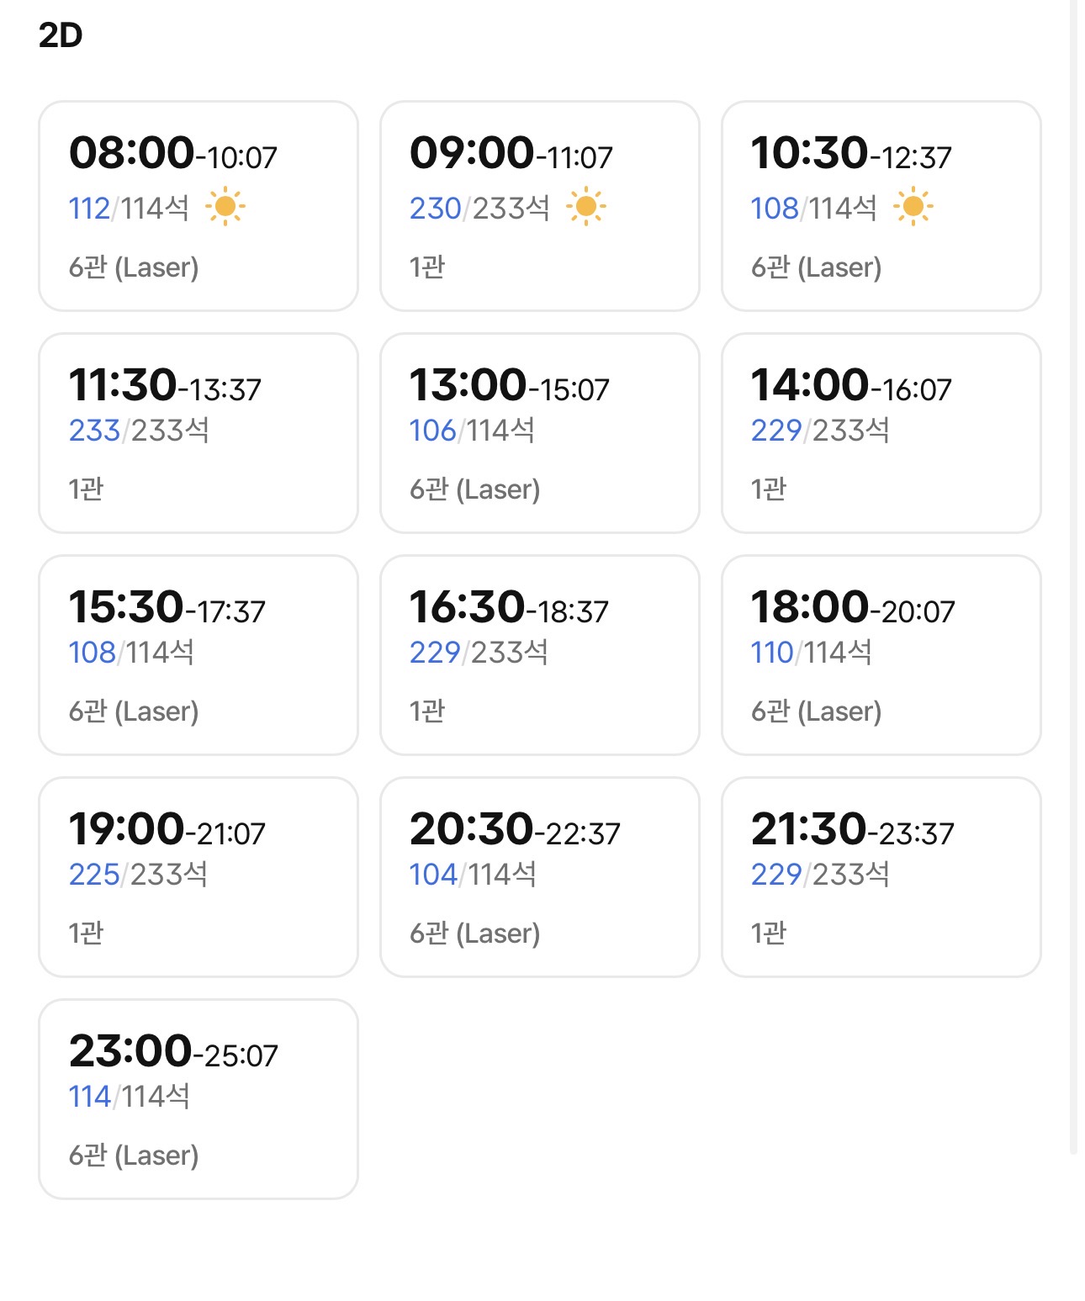
Task: Select the 08:00-10:07 showtime card
Action: (x=198, y=206)
